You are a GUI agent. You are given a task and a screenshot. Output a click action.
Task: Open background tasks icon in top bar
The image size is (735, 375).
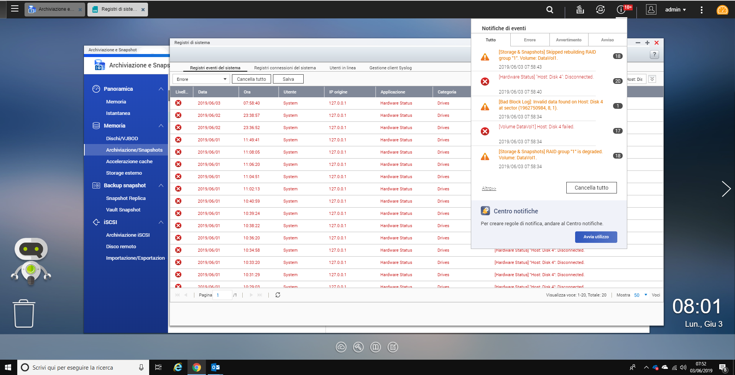pos(580,10)
